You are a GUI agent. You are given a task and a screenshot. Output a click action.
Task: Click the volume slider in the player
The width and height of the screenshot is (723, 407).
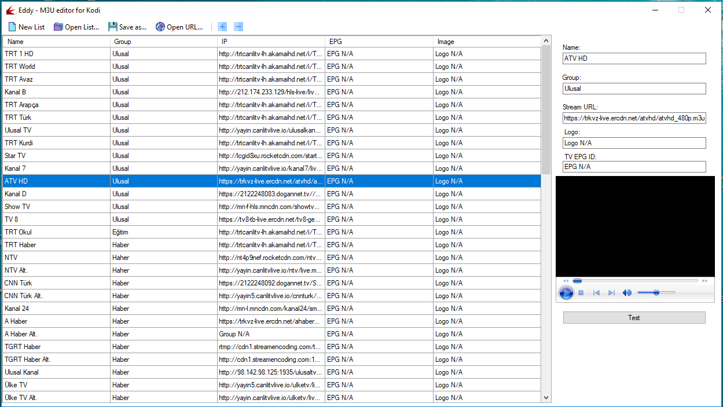coord(656,293)
